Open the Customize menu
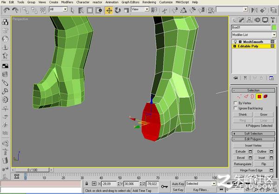 (x=166, y=2)
